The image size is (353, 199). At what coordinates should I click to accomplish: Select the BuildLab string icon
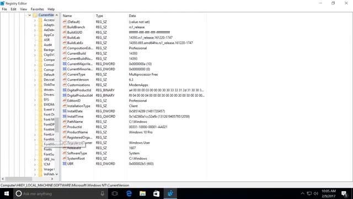point(65,38)
